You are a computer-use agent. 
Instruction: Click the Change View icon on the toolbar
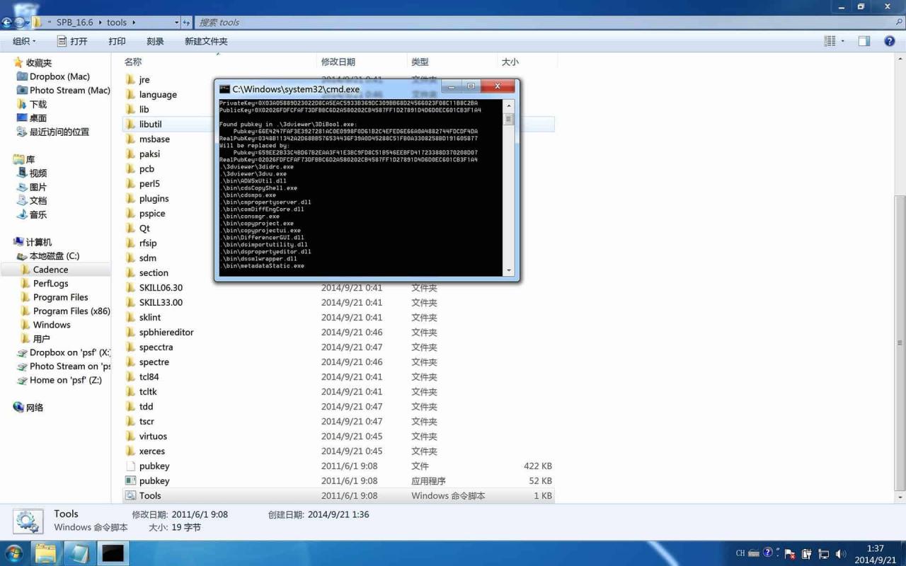(830, 40)
